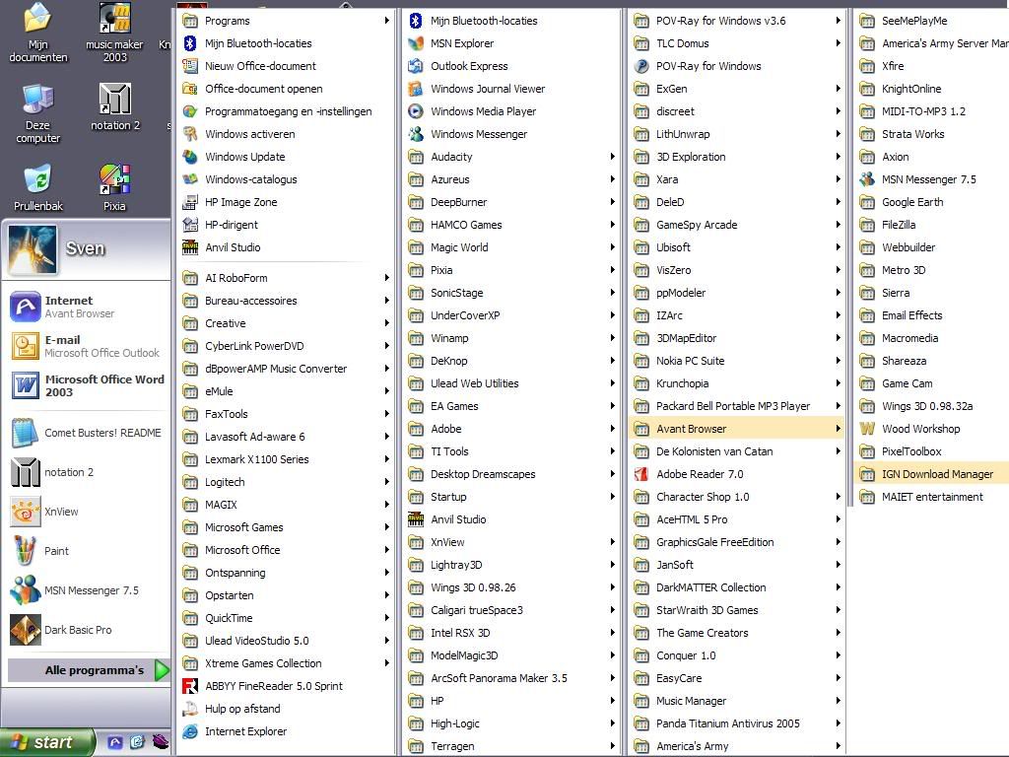Launch Paint from recent programs list
The width and height of the screenshot is (1009, 757).
[87, 551]
